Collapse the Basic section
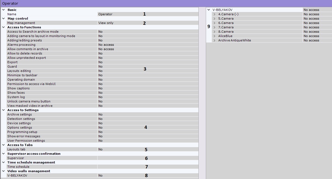 click(3, 10)
